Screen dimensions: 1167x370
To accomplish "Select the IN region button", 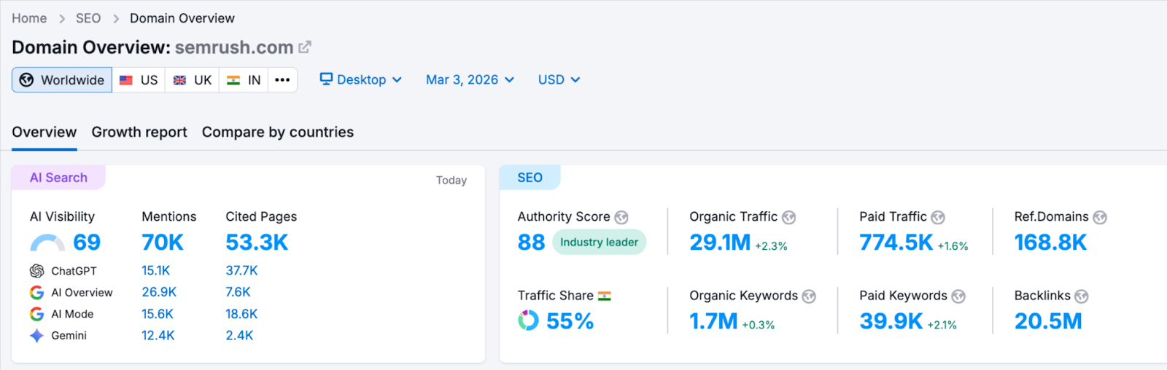I will coord(244,80).
